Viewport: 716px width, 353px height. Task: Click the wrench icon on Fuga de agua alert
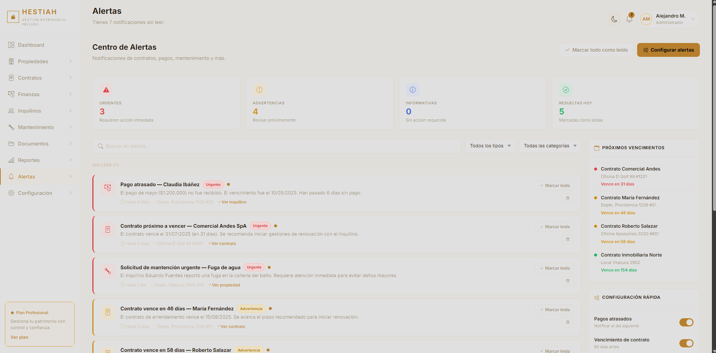point(108,271)
